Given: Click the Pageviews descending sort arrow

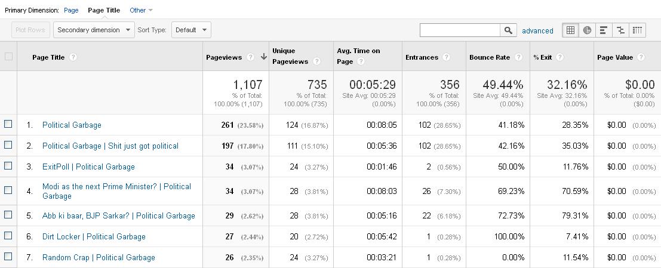Looking at the screenshot, I should [264, 57].
